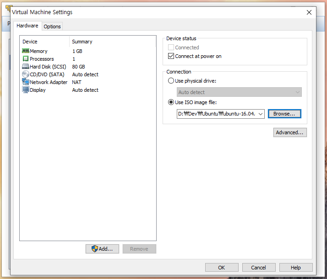Switch to the Hardware tab
Image resolution: width=327 pixels, height=279 pixels.
[27, 26]
